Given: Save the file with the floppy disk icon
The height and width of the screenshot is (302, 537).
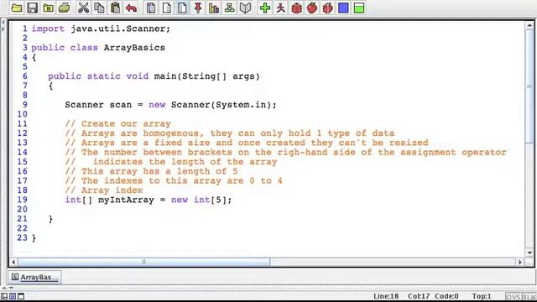Looking at the screenshot, I should coord(33,8).
